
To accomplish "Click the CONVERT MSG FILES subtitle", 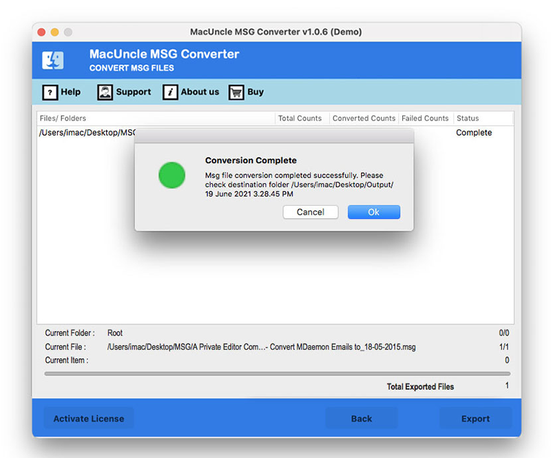I will [132, 67].
